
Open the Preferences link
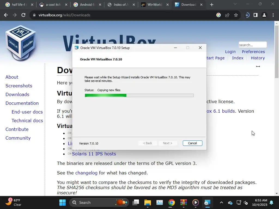pyautogui.click(x=253, y=52)
